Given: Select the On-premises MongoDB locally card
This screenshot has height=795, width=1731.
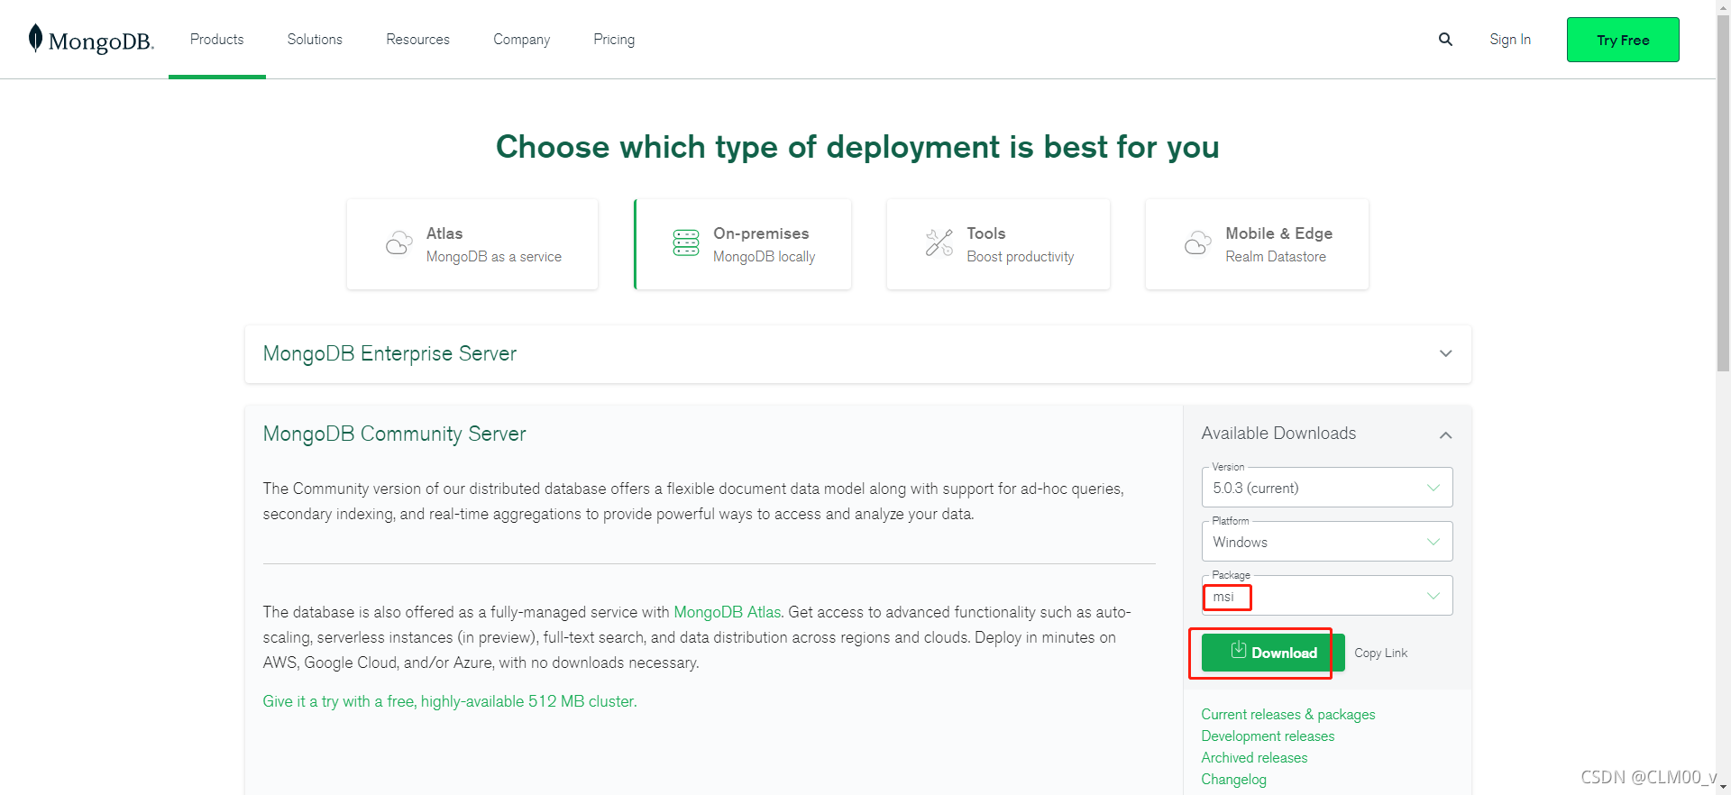Looking at the screenshot, I should [x=743, y=244].
